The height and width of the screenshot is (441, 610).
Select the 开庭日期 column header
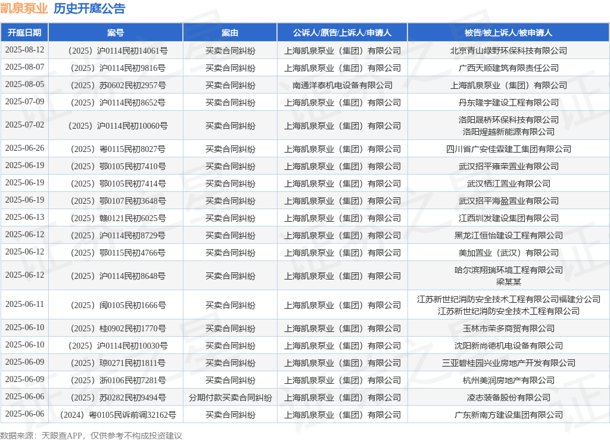click(24, 33)
